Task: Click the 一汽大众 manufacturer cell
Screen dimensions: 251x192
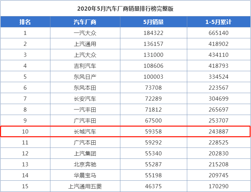Action: pos(85,33)
